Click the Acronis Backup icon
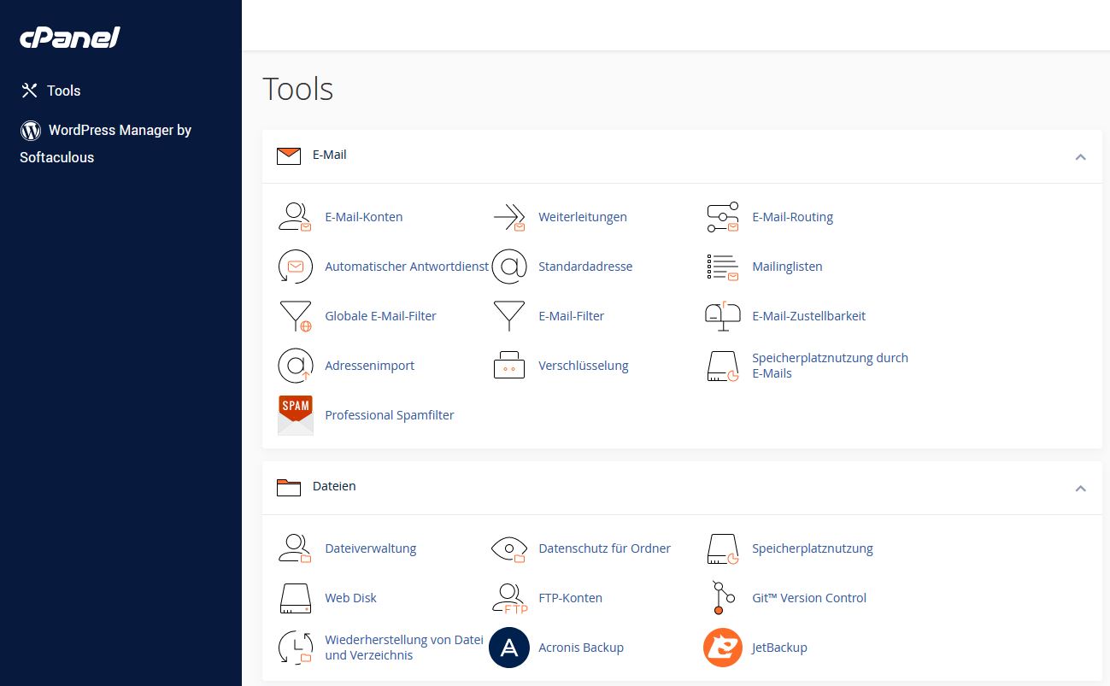Screen dimensions: 1110x686 (x=509, y=648)
